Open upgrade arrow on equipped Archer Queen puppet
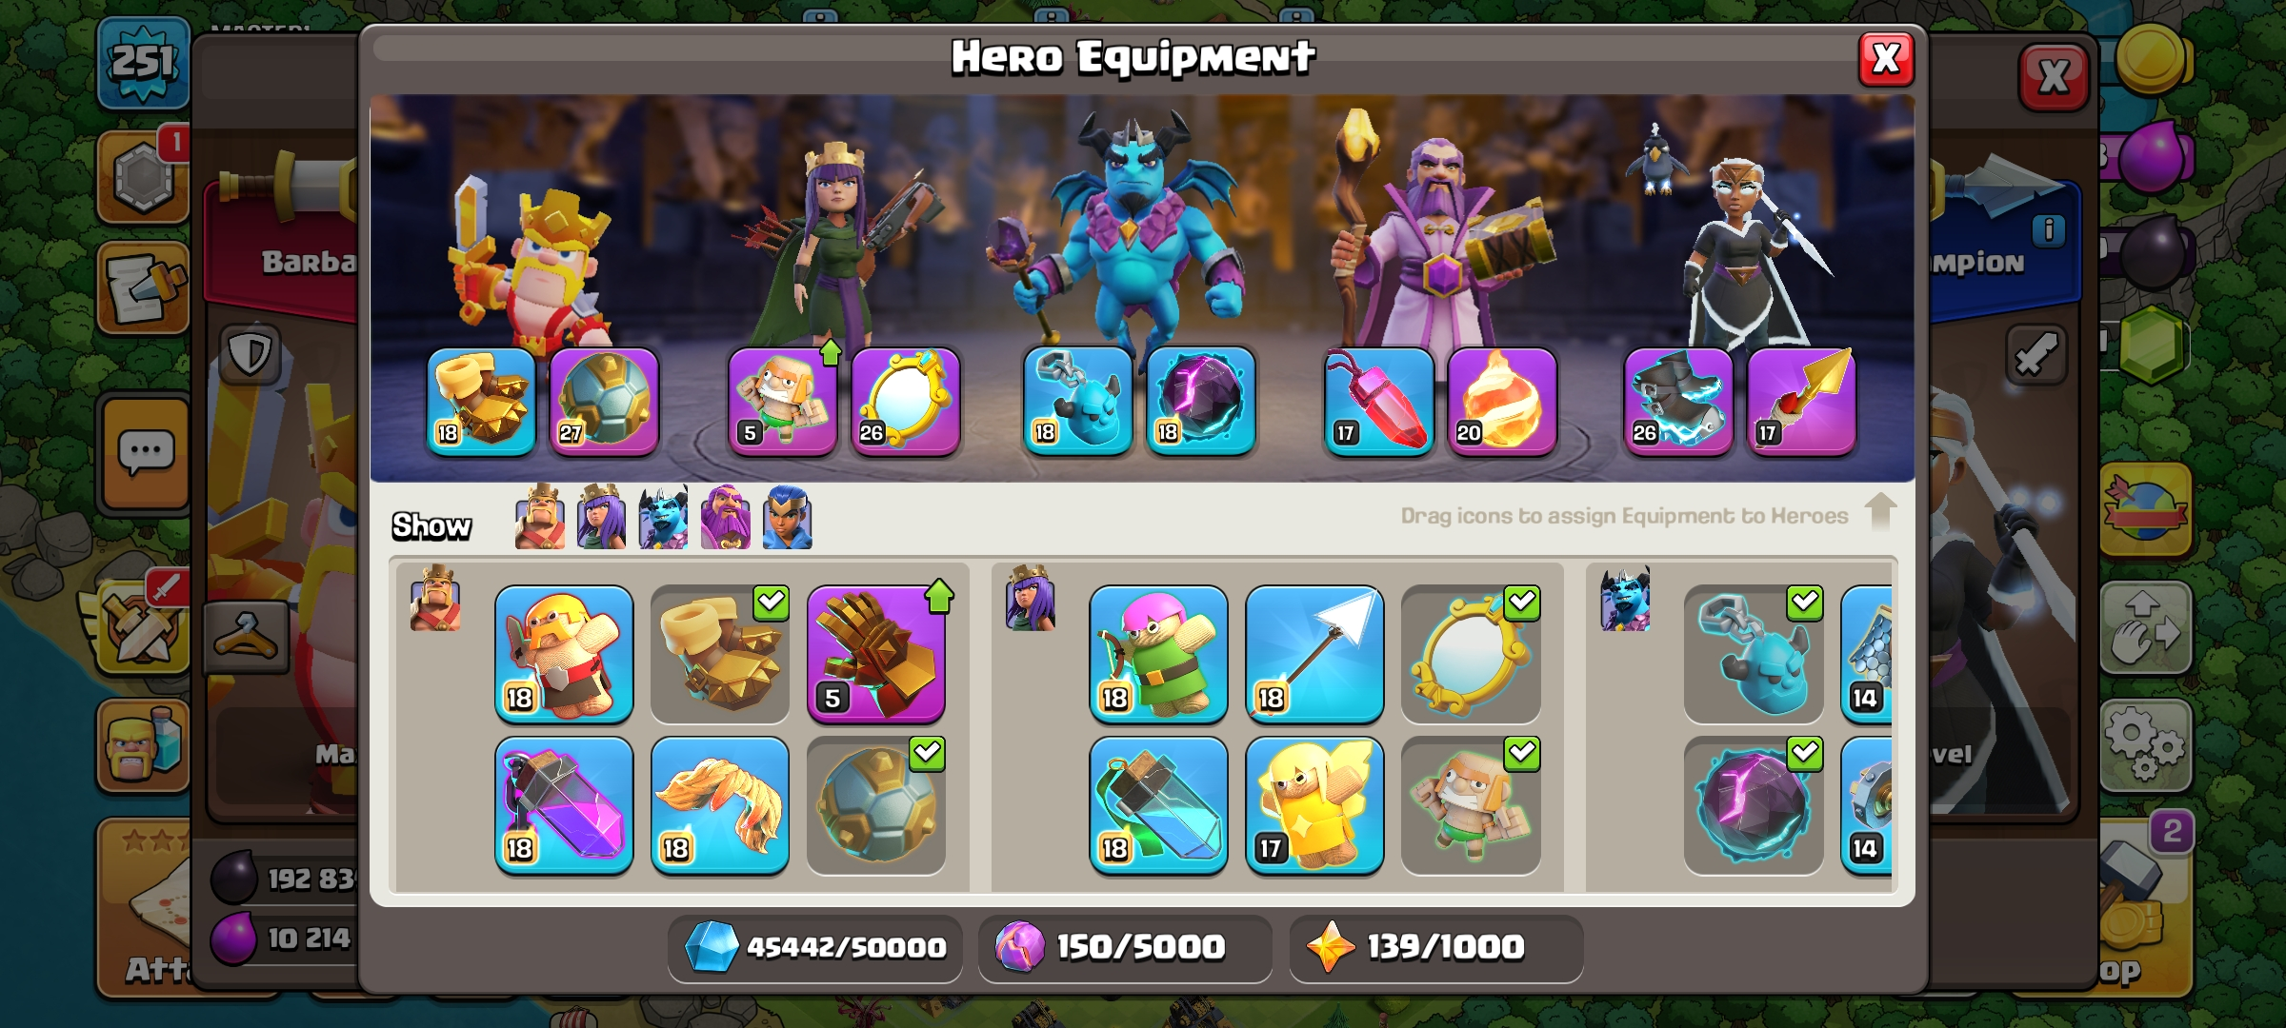 (831, 353)
